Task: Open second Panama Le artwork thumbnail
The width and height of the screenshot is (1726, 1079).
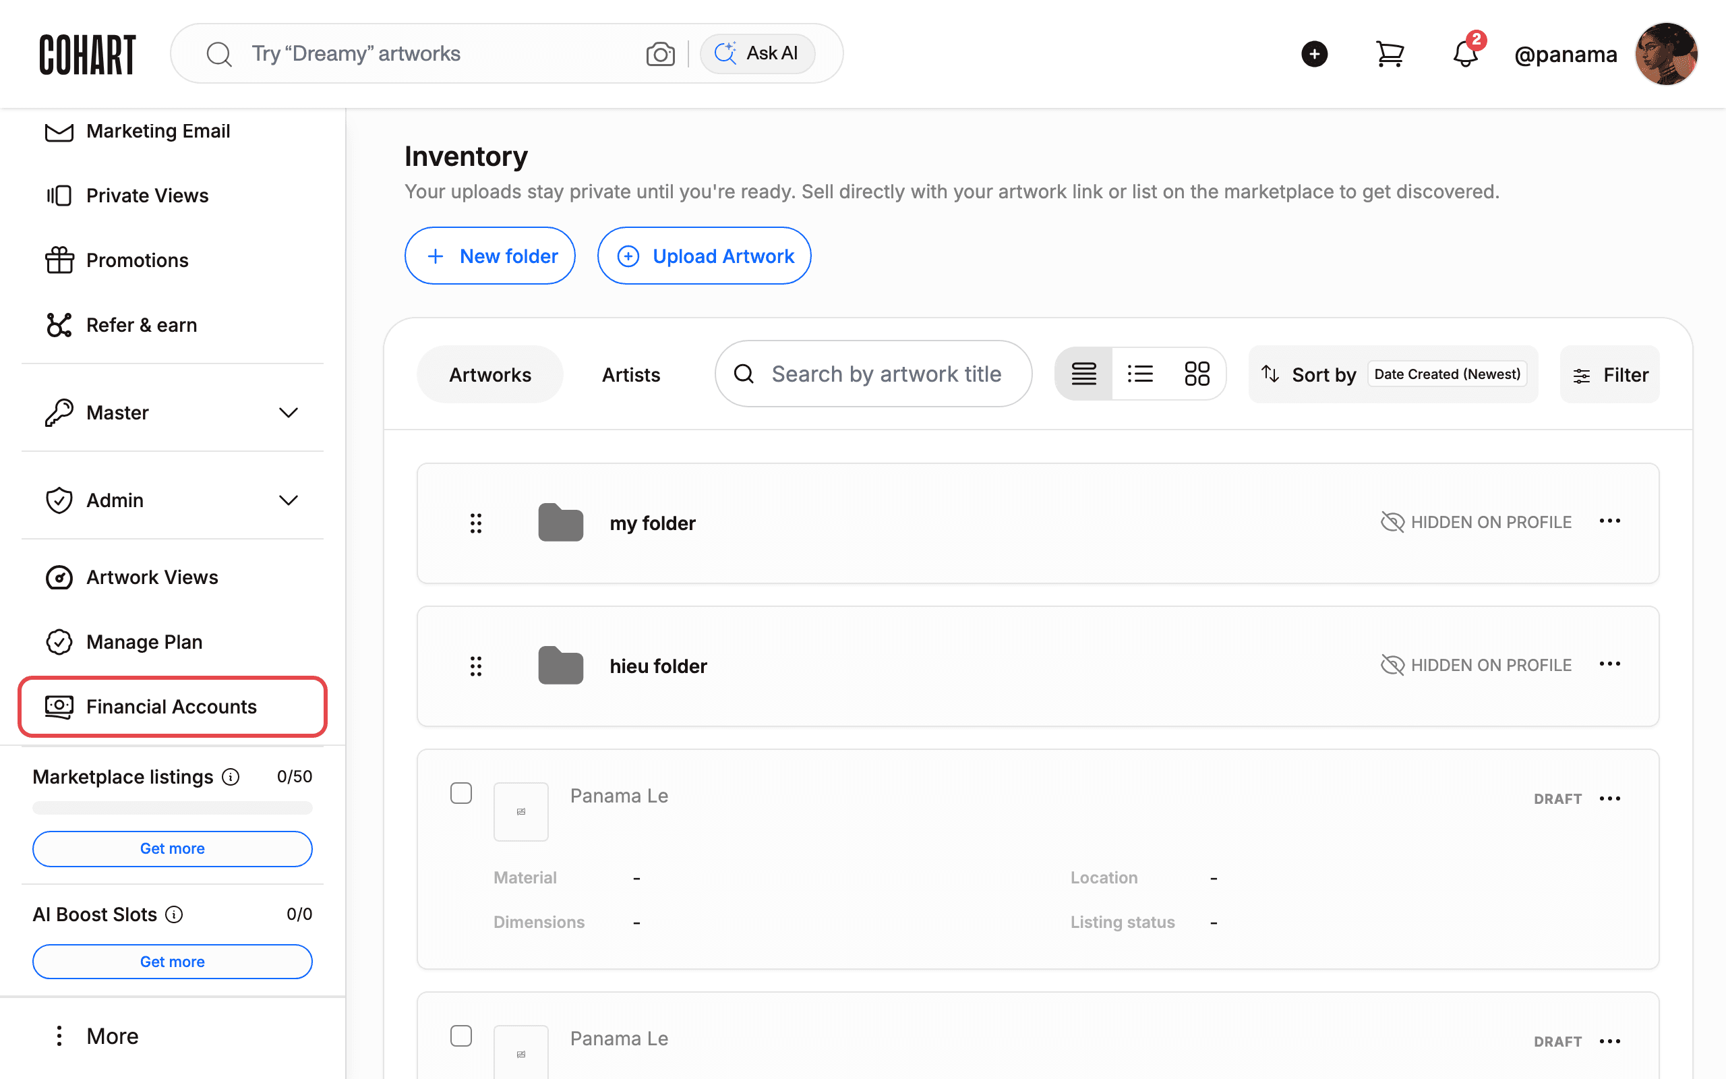Action: [520, 1053]
